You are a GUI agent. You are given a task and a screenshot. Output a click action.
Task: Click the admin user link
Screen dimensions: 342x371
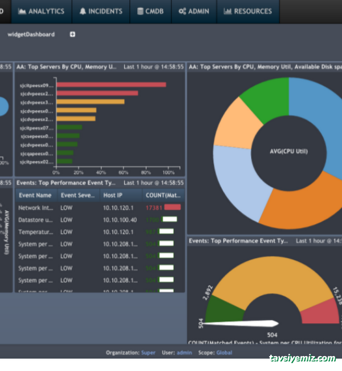tap(184, 353)
